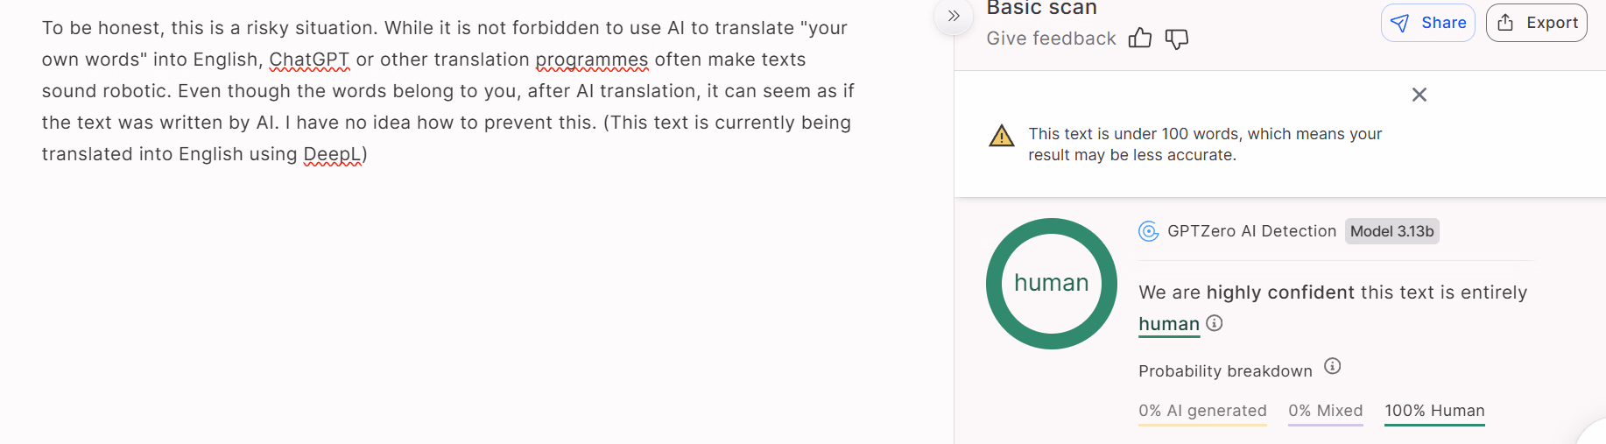Click the underlined word DeepL in text
Image resolution: width=1606 pixels, height=444 pixels.
pyautogui.click(x=333, y=154)
